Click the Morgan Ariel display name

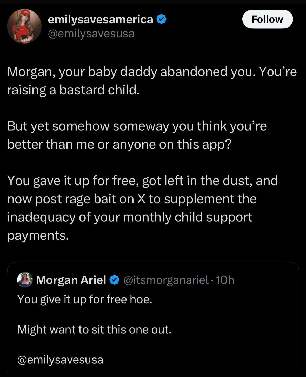point(71,280)
